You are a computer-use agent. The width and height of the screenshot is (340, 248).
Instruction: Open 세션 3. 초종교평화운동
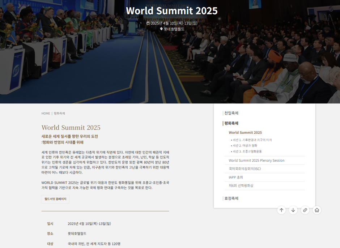click(247, 151)
